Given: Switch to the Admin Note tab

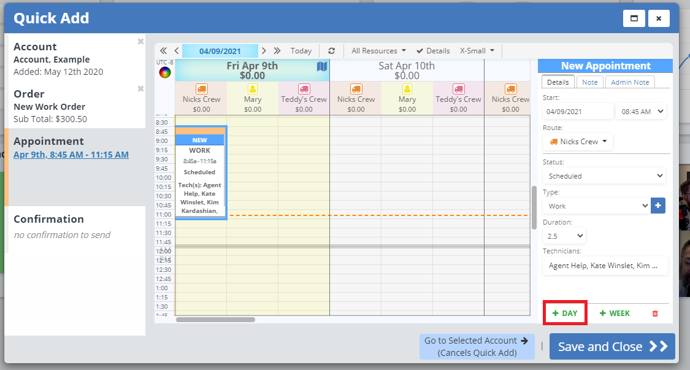Looking at the screenshot, I should 630,82.
